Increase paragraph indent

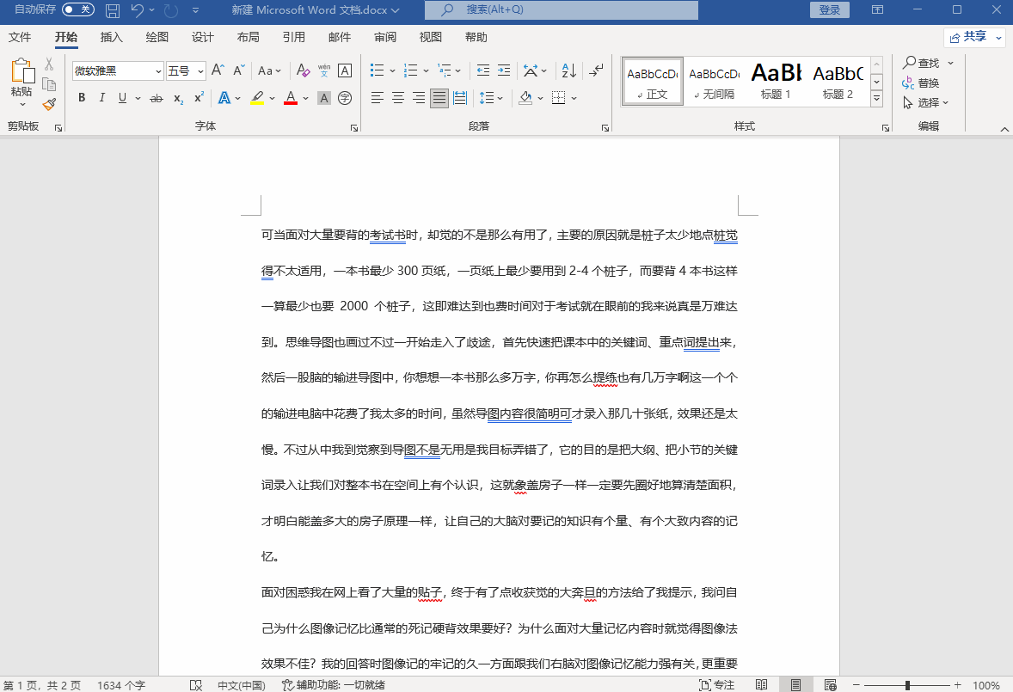(504, 70)
